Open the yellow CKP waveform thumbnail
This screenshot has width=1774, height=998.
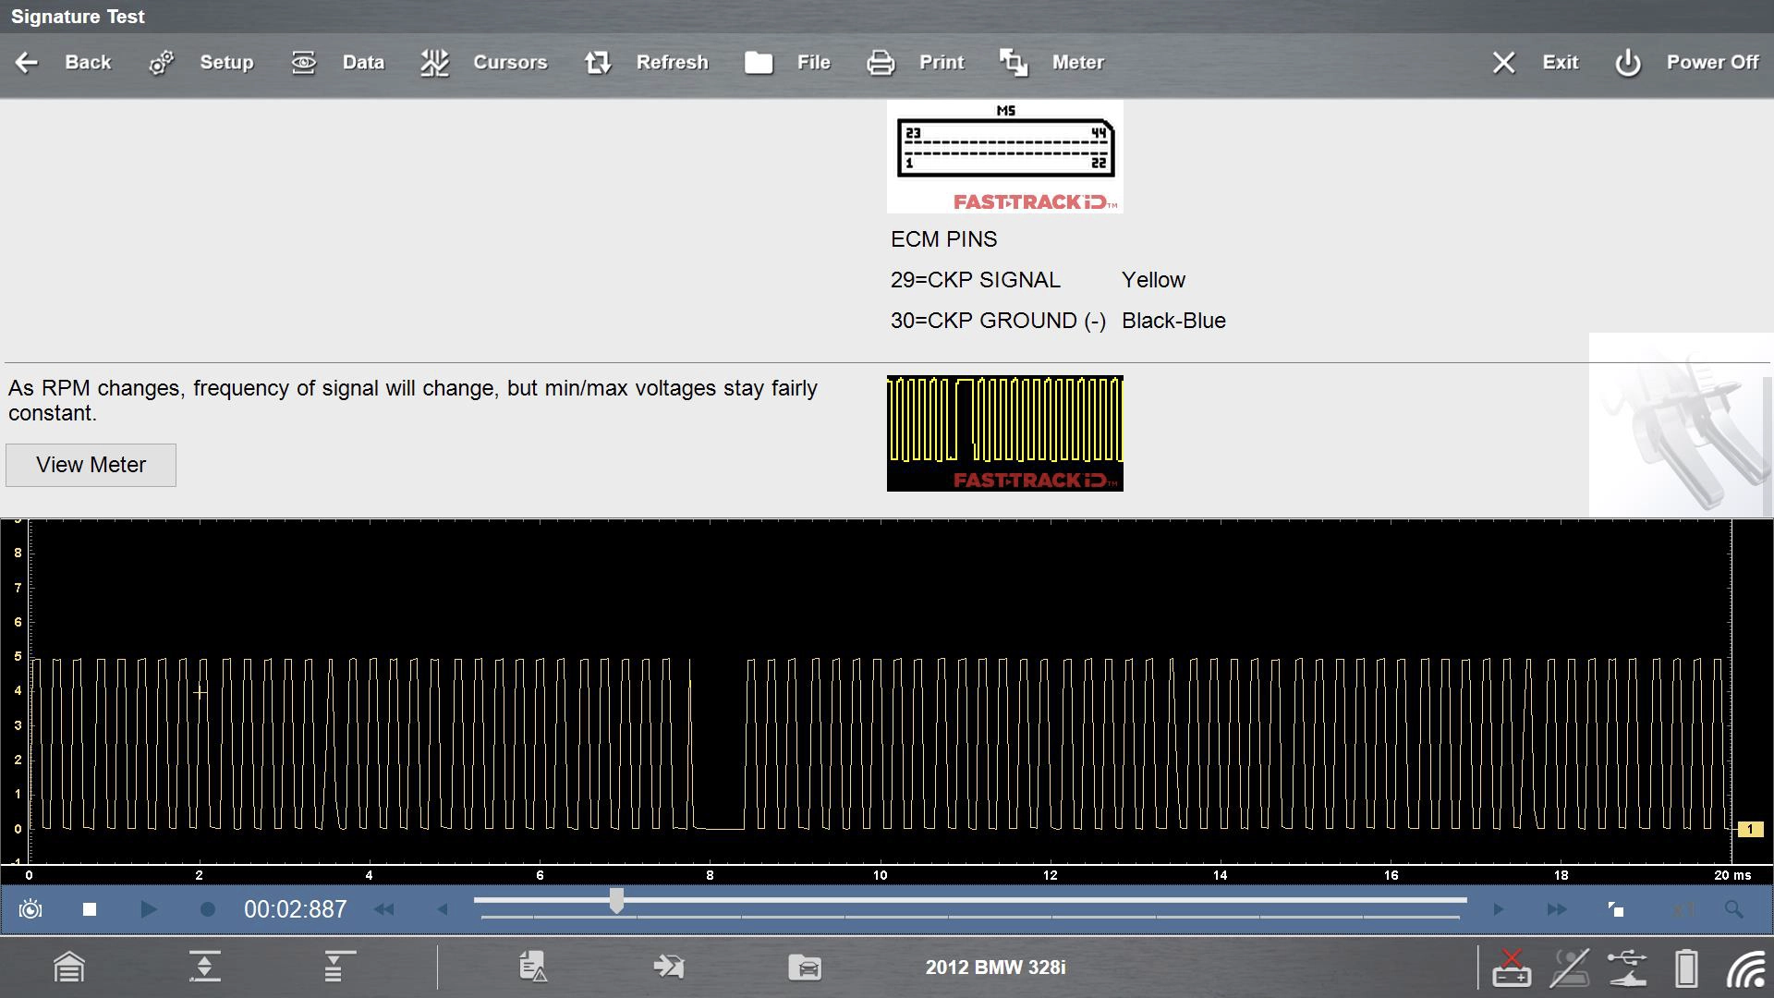(x=1004, y=432)
